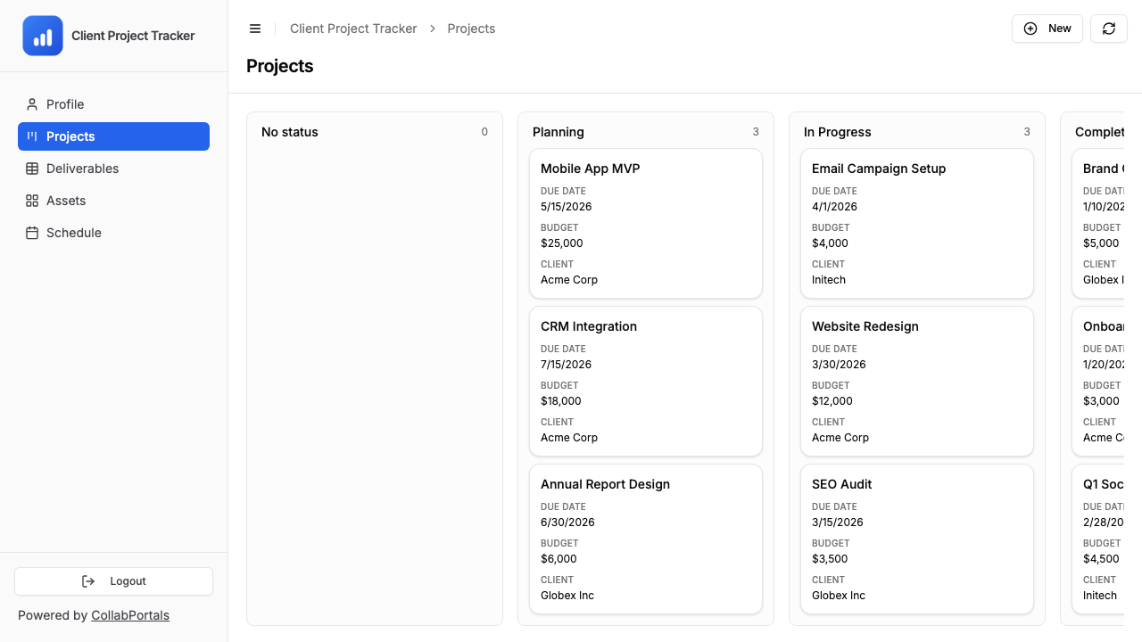
Task: Click the No status column header
Action: coord(290,132)
